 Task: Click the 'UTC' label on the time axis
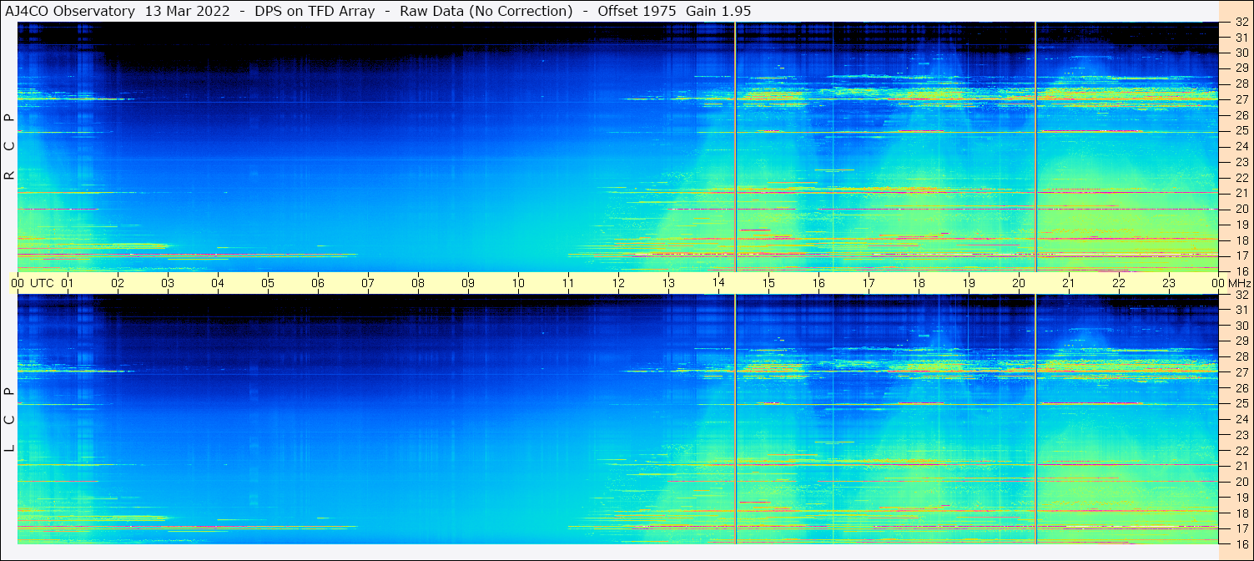point(42,283)
